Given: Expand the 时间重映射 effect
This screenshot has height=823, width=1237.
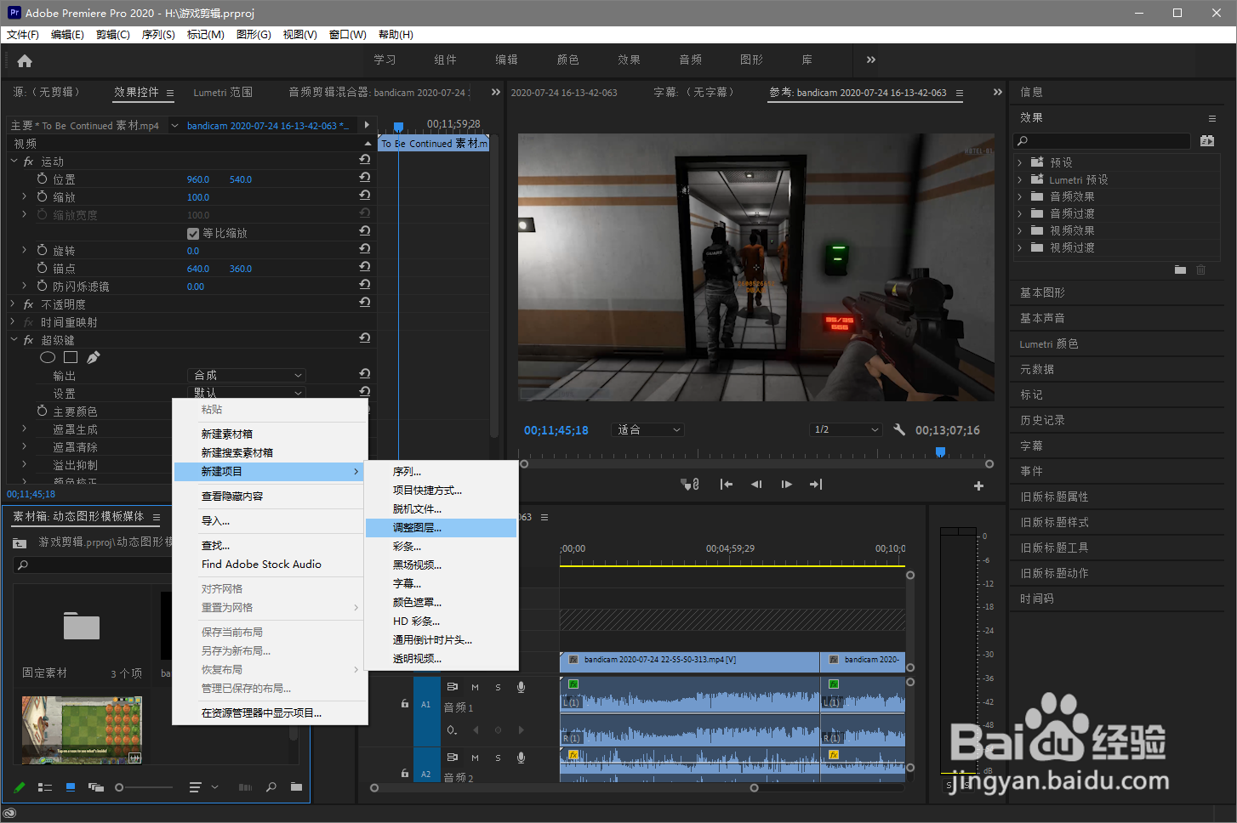Looking at the screenshot, I should click(14, 321).
